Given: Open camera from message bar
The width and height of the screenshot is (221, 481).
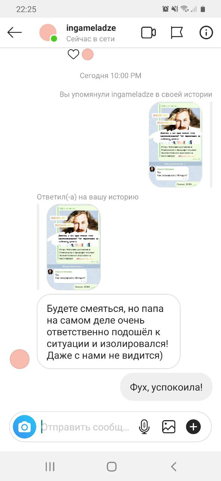Looking at the screenshot, I should [x=25, y=427].
